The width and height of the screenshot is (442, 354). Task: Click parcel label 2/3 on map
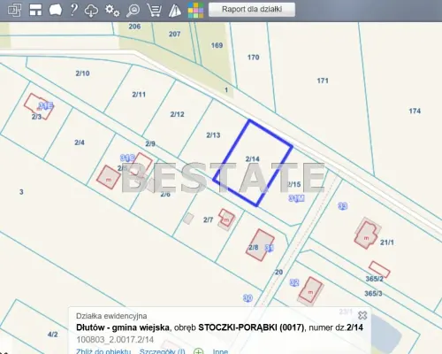click(36, 117)
